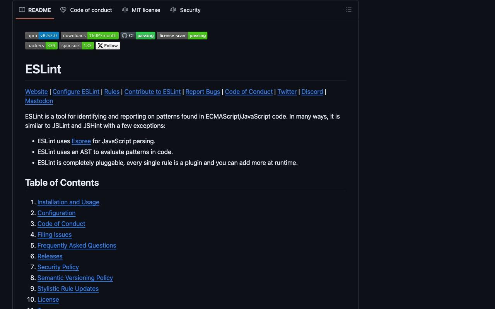Jump to Configuration section
Screen dimensions: 495x309
(56, 213)
